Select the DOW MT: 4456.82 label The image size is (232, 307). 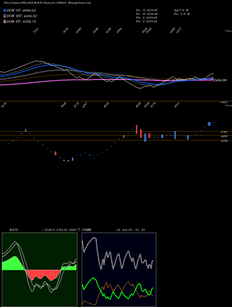(21, 16)
